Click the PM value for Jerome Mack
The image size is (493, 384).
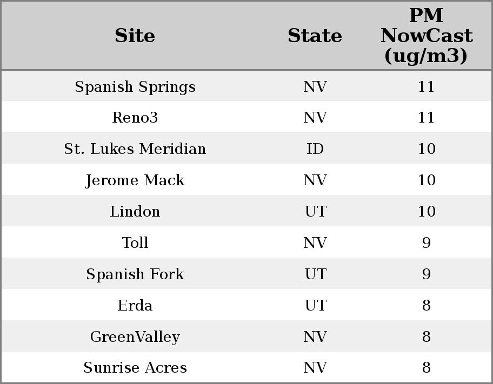pyautogui.click(x=426, y=180)
